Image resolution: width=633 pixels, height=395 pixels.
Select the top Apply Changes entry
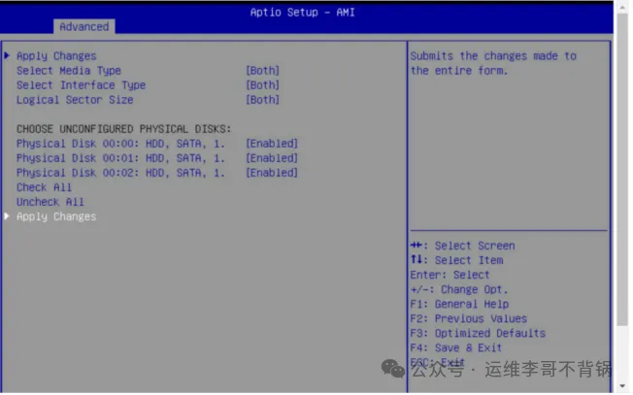tap(56, 56)
